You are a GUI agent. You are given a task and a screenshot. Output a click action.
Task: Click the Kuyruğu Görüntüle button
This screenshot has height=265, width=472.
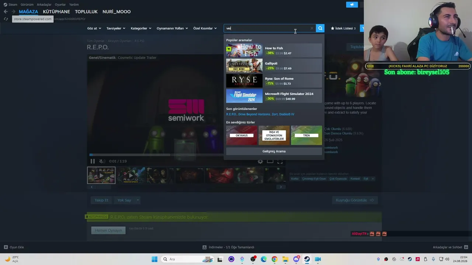click(x=355, y=200)
